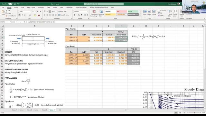Open Conditional Formatting icon
The image size is (206, 116).
pyautogui.click(x=94, y=12)
